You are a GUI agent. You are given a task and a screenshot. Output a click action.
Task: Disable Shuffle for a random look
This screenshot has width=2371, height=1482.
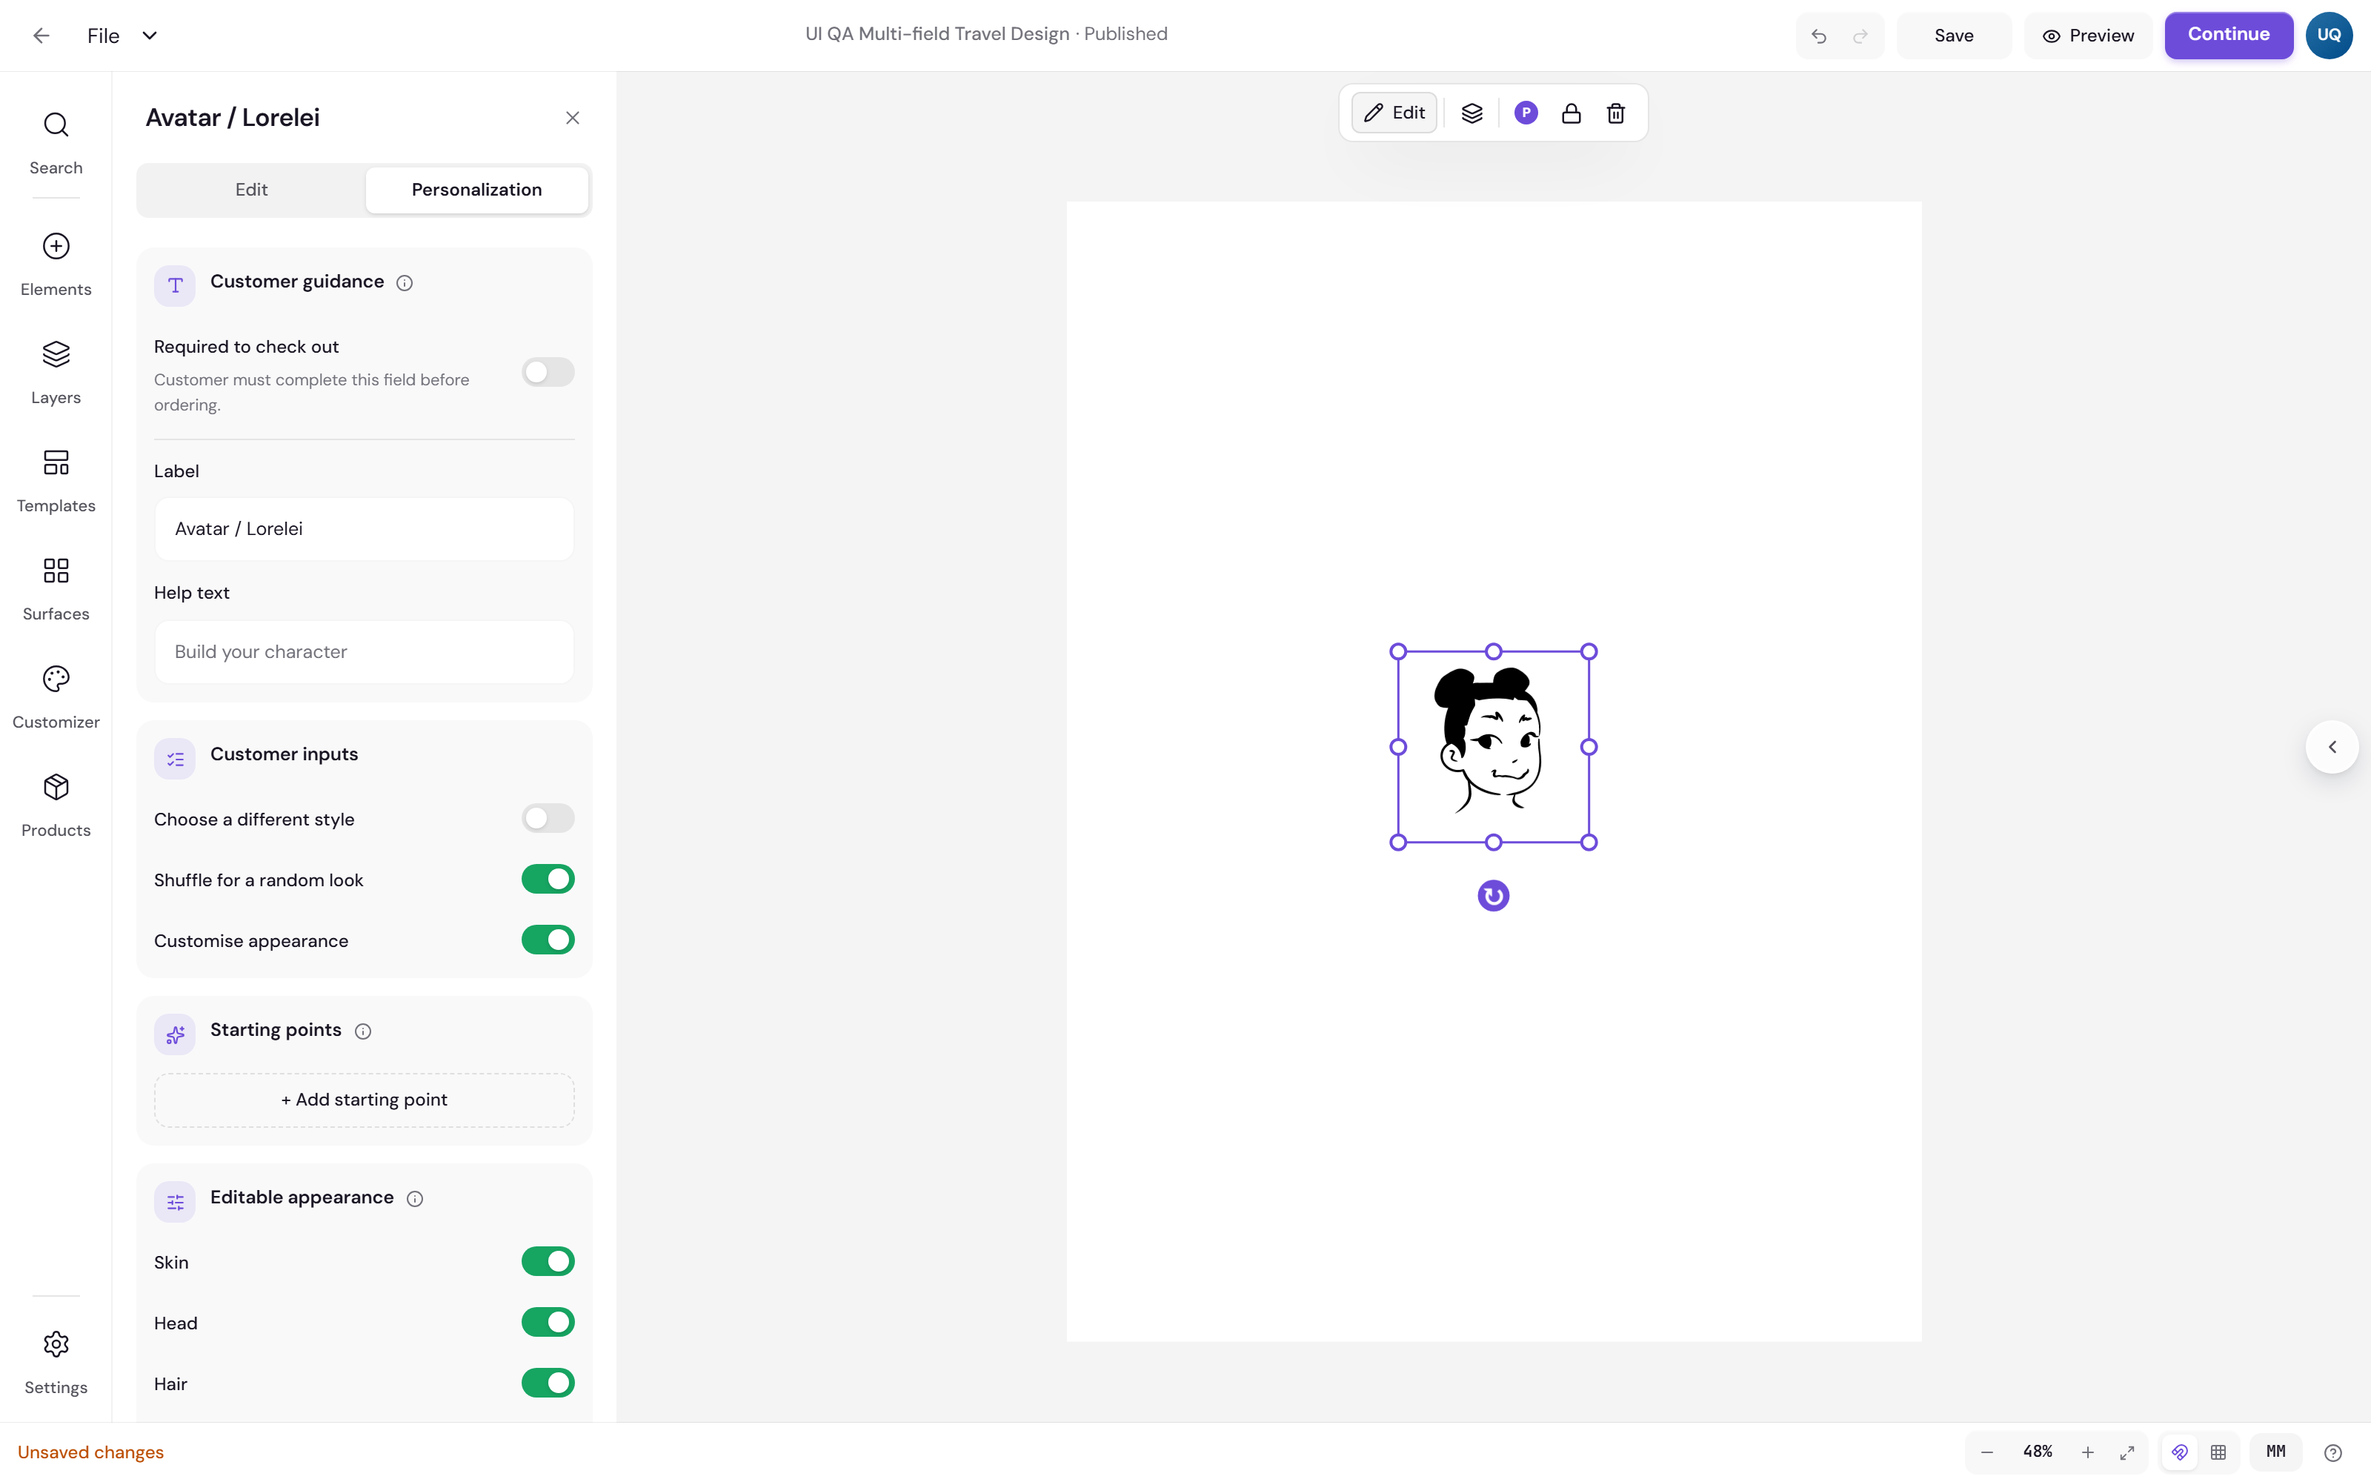click(548, 880)
